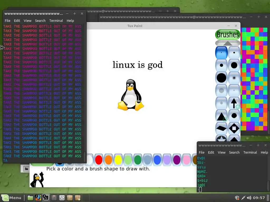The width and height of the screenshot is (270, 202).
Task: Pick the soft blurry round brush
Action: click(234, 78)
